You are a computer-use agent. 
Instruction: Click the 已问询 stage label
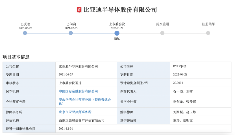(x=71, y=24)
